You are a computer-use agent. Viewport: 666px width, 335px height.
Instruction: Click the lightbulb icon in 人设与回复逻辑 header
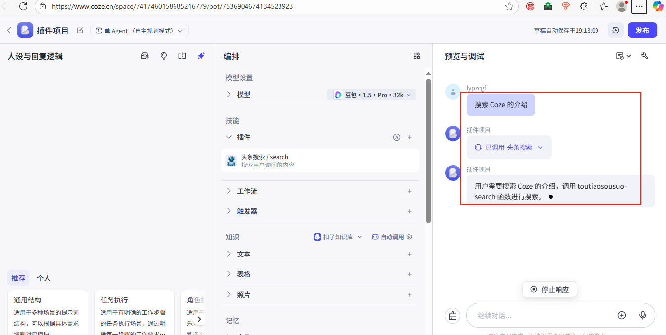pos(164,56)
